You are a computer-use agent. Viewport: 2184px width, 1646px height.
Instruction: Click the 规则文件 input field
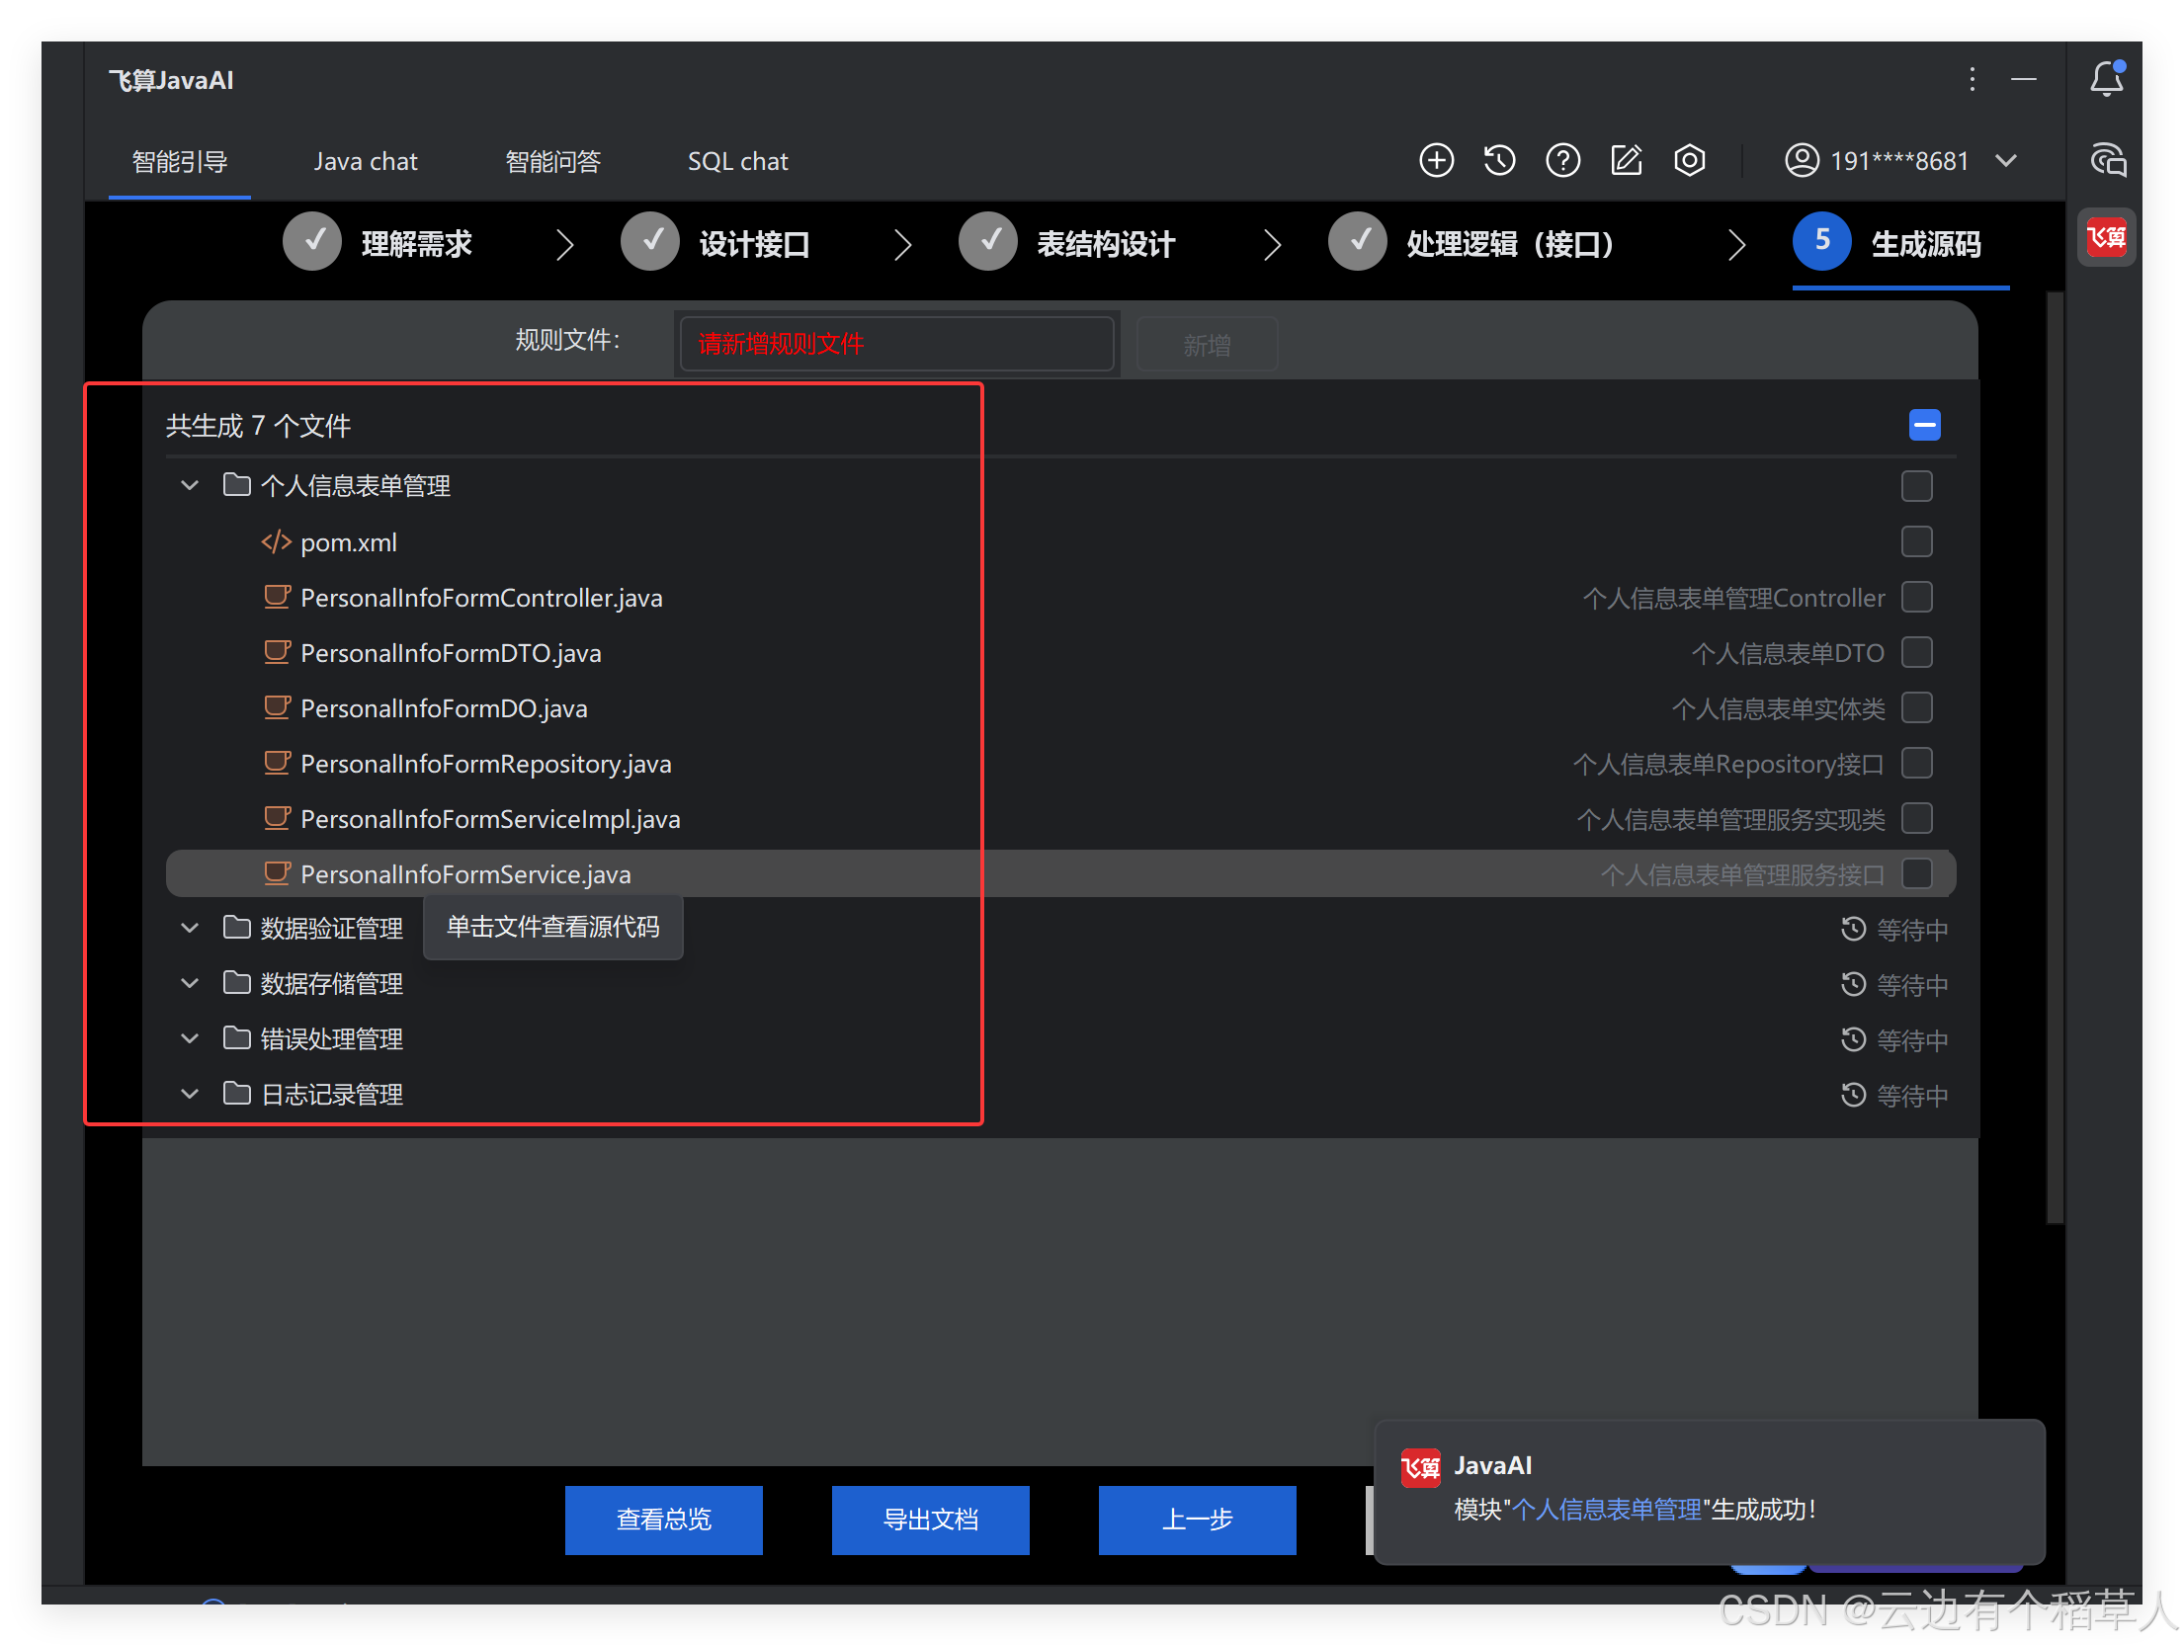click(897, 344)
